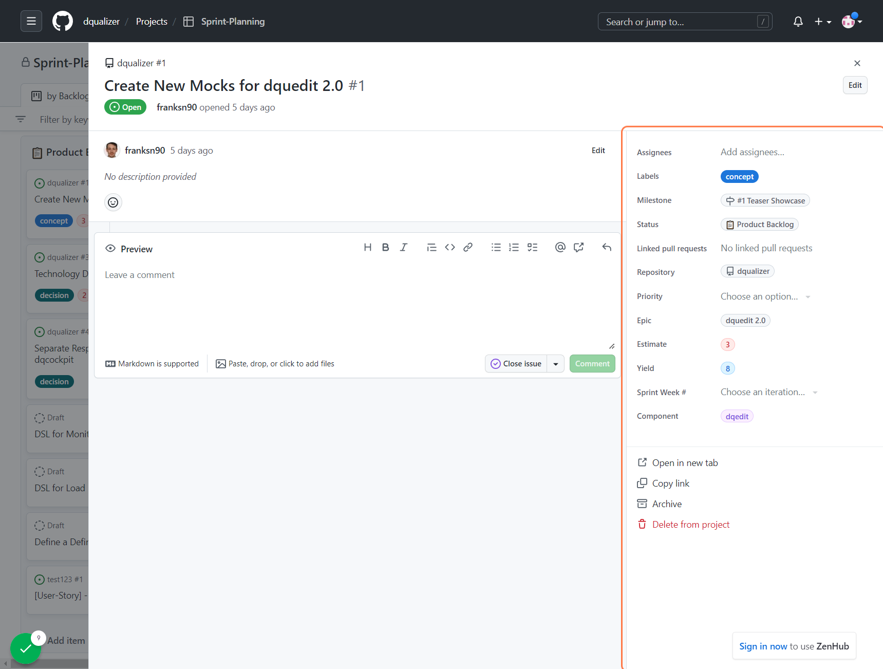The height and width of the screenshot is (669, 883).
Task: Insert bulleted list
Action: click(x=496, y=248)
